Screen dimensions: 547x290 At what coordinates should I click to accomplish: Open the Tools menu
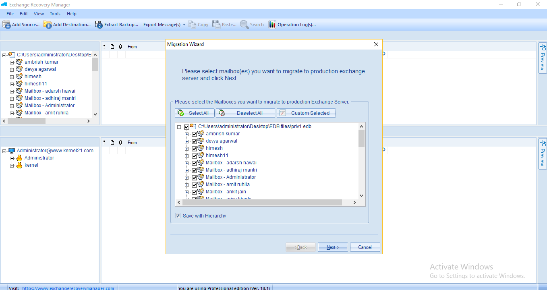pyautogui.click(x=55, y=14)
